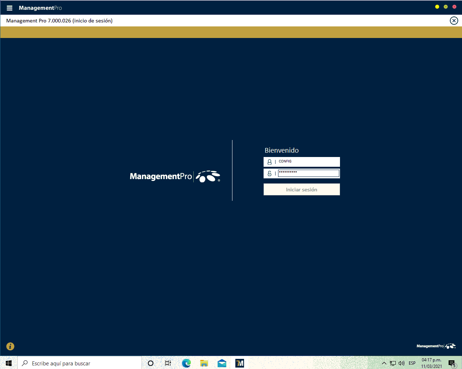Focus the password input field

click(308, 174)
